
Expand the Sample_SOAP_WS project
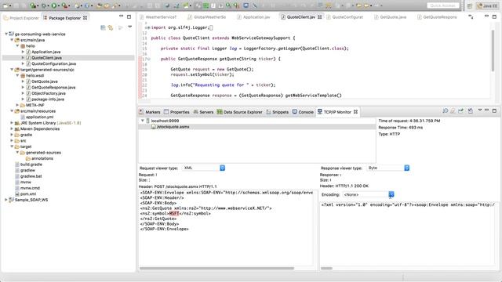tap(6, 200)
